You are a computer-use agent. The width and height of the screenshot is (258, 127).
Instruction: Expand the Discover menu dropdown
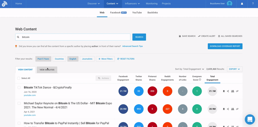click(x=94, y=4)
